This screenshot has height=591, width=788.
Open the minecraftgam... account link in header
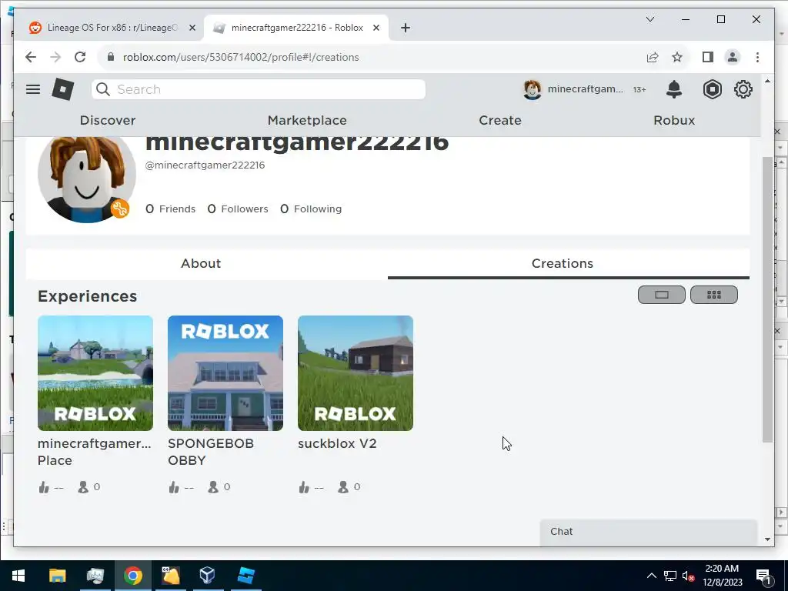click(585, 89)
